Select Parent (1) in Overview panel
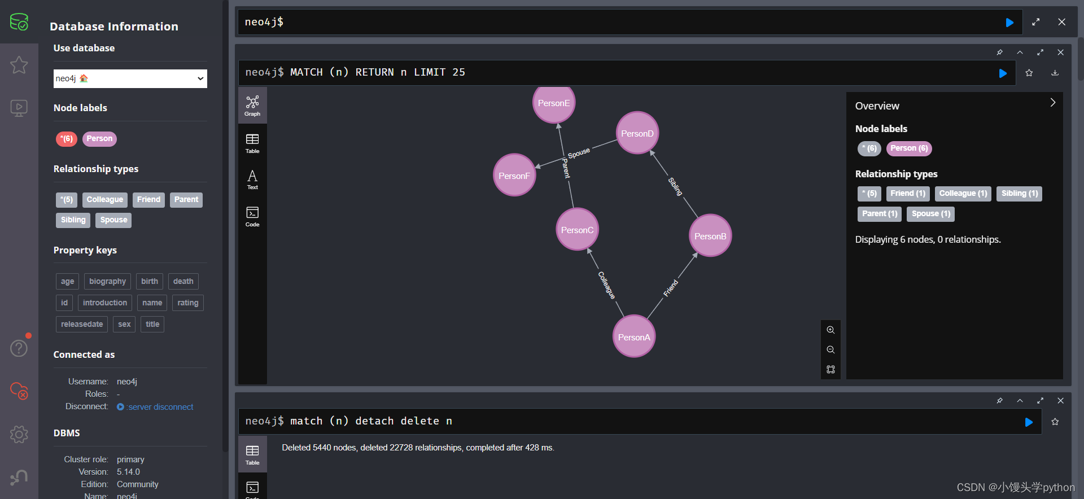1084x499 pixels. point(880,214)
